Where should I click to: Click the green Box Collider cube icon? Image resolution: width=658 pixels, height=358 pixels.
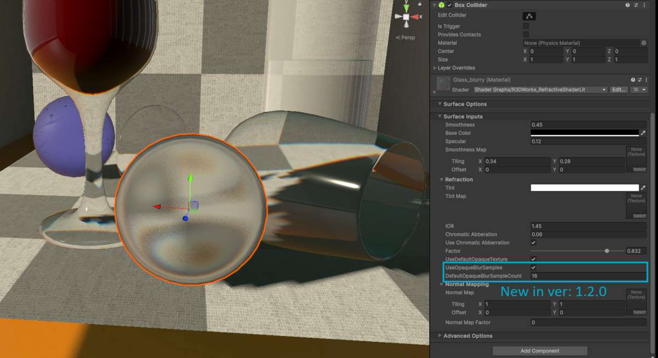[x=441, y=5]
